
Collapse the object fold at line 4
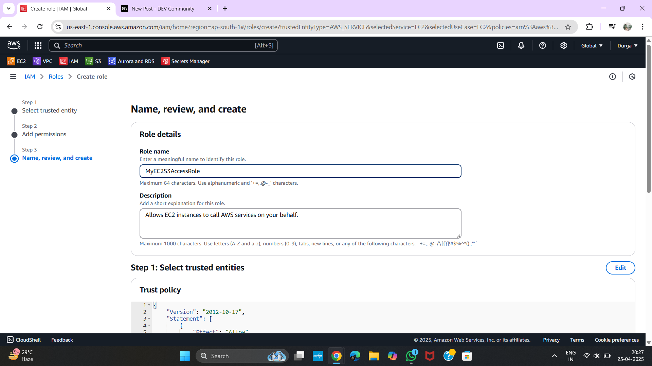click(x=149, y=325)
